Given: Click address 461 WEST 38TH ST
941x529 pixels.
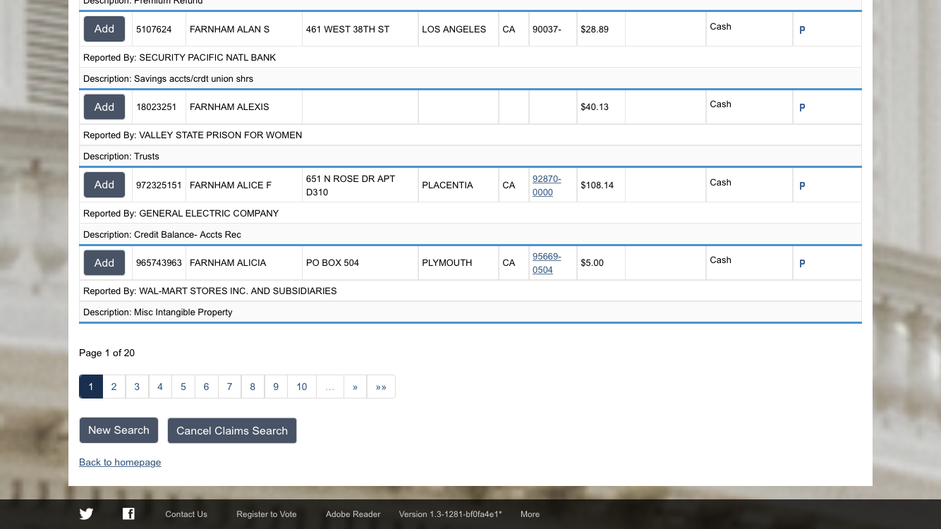Looking at the screenshot, I should click(x=348, y=29).
